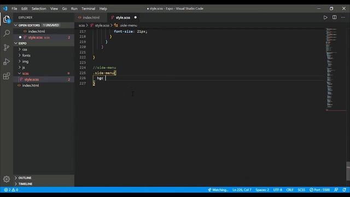Click Port : 5500 Live Server status

(319, 190)
